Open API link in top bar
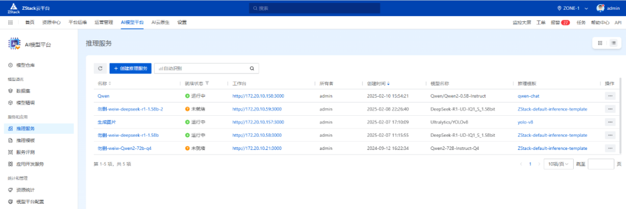Screen dimensions: 626x209 (x=618, y=23)
